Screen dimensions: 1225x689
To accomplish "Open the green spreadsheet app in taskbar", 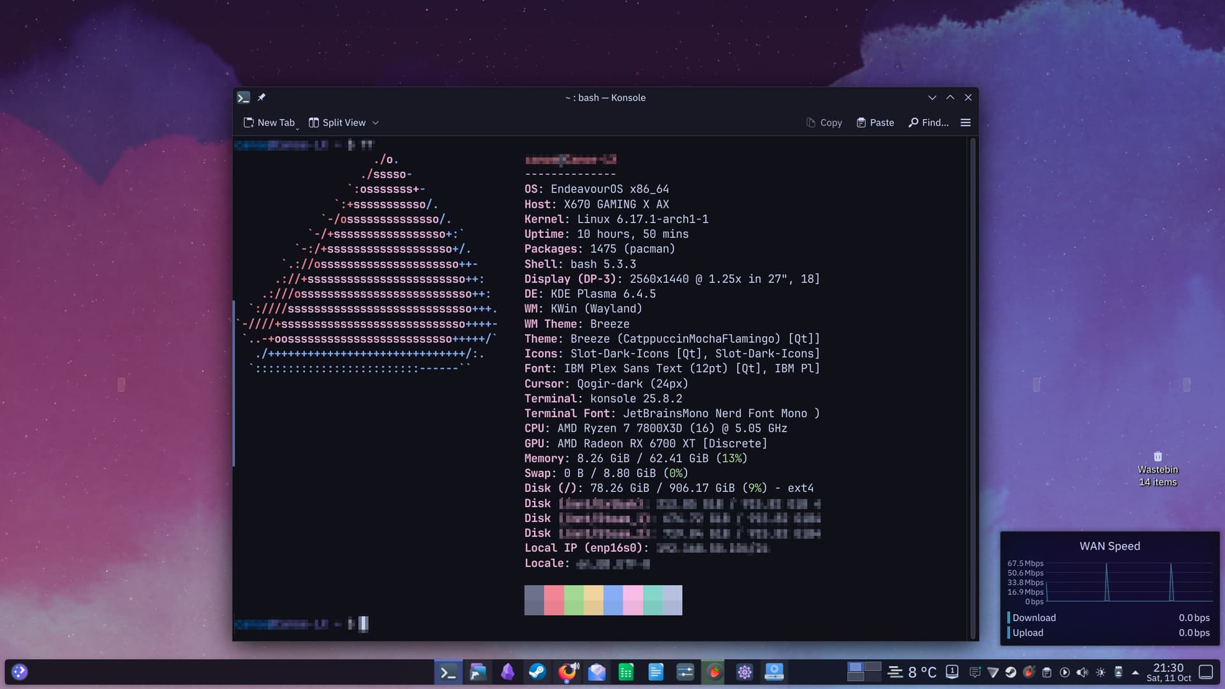I will pos(626,672).
